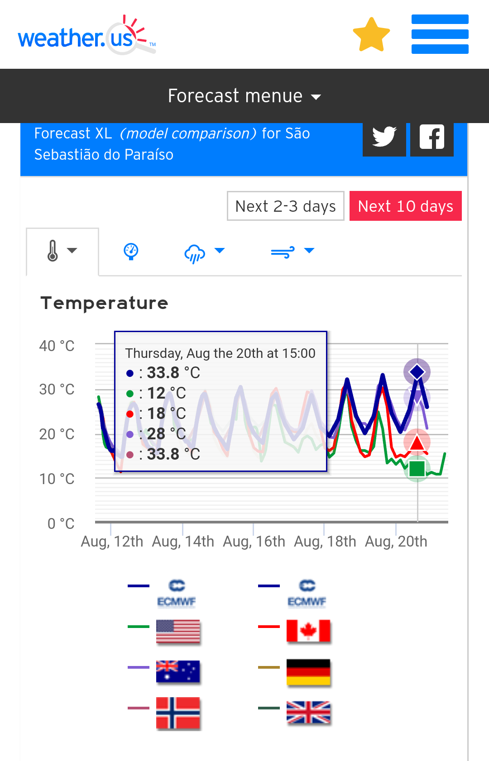489x761 pixels.
Task: Select the rain cloud precipitation icon
Action: pos(195,253)
